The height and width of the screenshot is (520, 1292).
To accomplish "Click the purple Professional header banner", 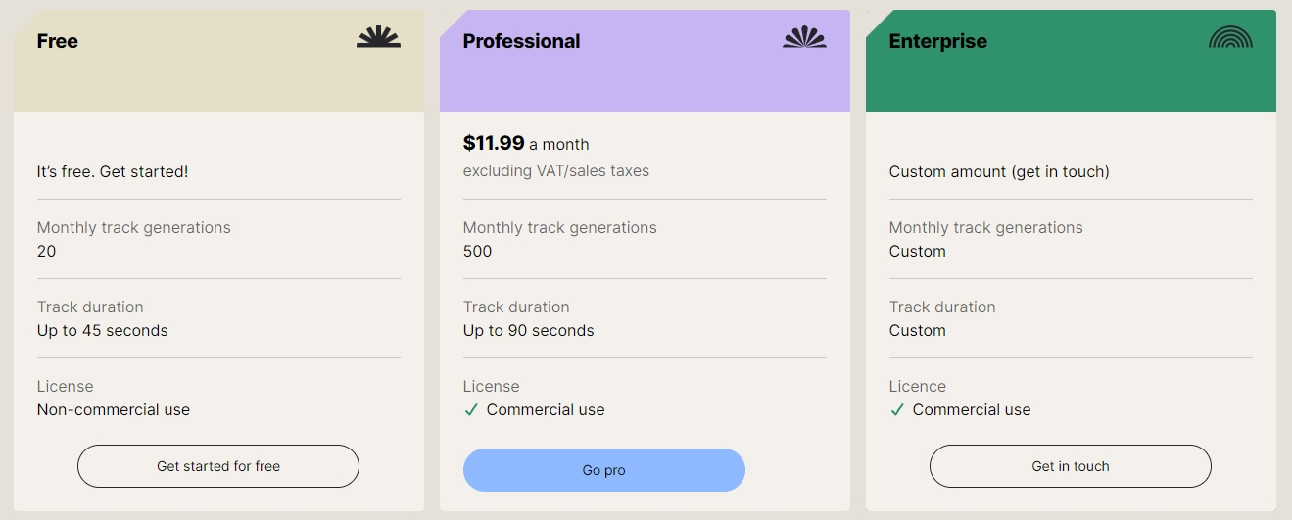I will 645,61.
